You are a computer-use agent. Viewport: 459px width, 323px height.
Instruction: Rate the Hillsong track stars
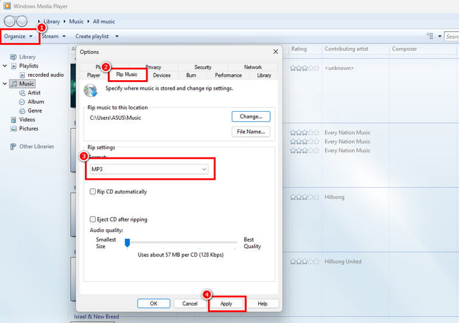tap(305, 198)
